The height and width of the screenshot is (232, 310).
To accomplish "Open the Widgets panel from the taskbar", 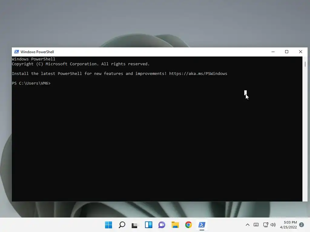I will [148, 225].
